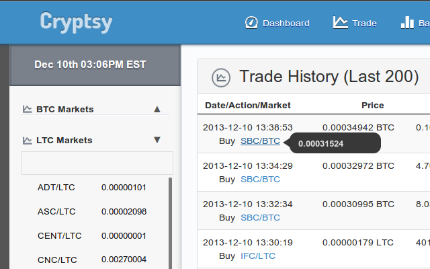Click the date 2013-12-10 13:30:19
This screenshot has height=269, width=430.
click(248, 243)
